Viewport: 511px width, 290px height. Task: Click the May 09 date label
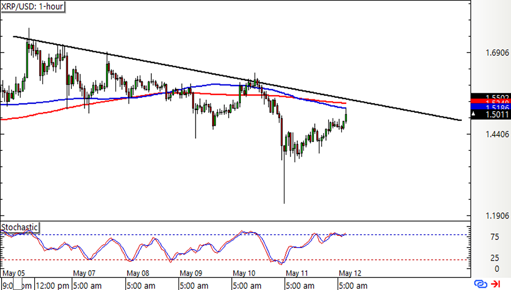pos(191,273)
